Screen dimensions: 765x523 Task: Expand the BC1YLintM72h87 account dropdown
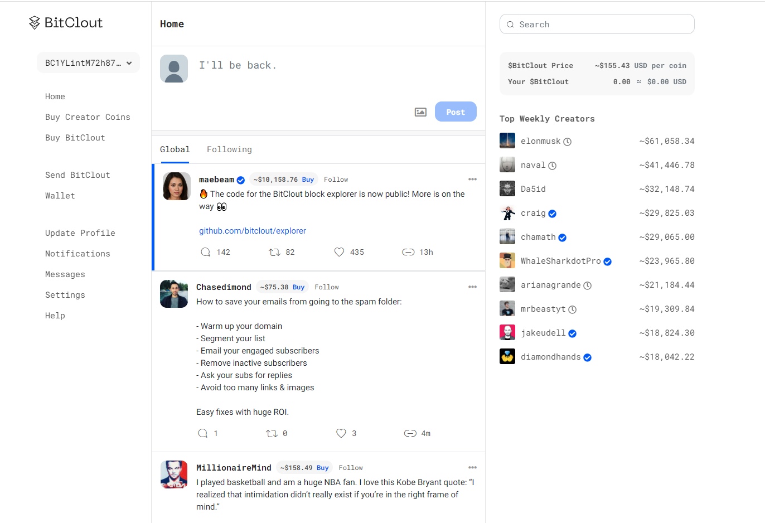(88, 63)
